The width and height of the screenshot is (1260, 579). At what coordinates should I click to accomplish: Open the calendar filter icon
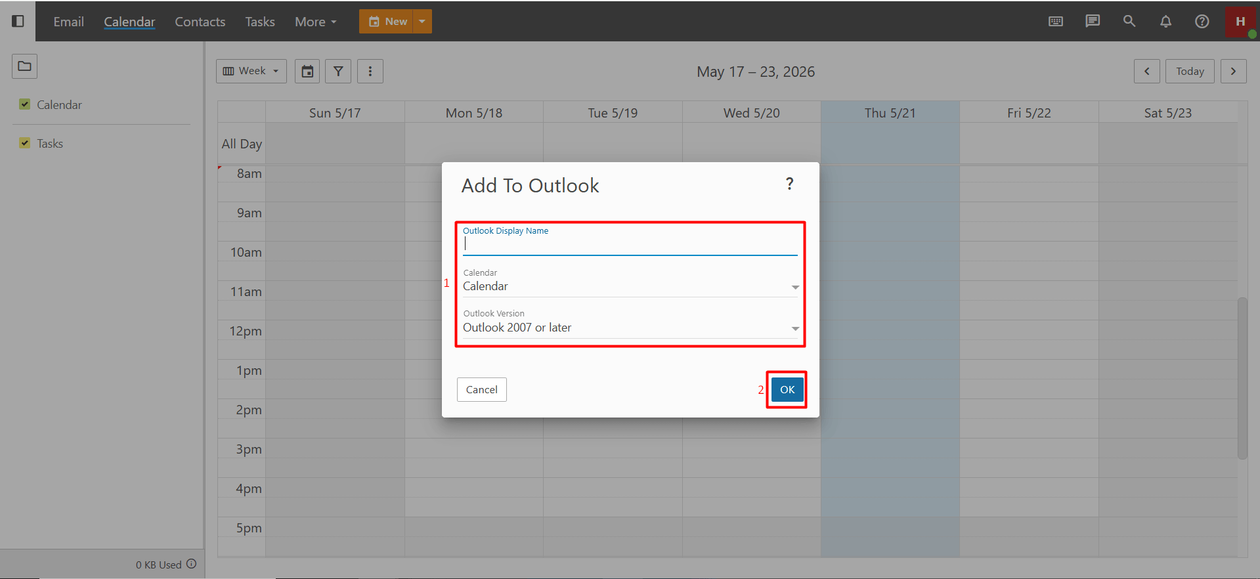coord(338,71)
